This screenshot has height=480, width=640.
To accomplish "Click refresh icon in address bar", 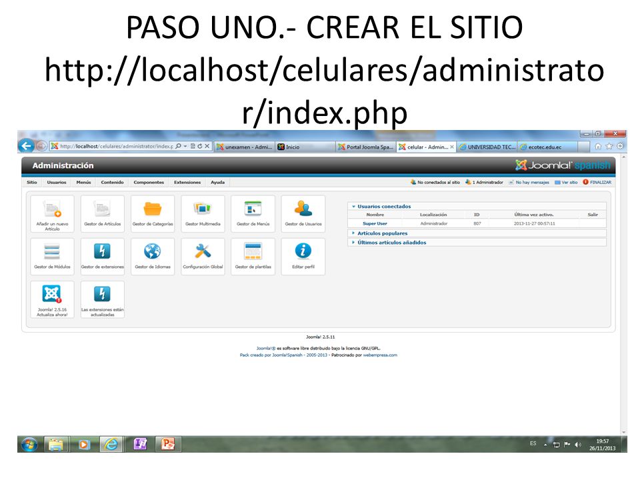I will point(200,146).
